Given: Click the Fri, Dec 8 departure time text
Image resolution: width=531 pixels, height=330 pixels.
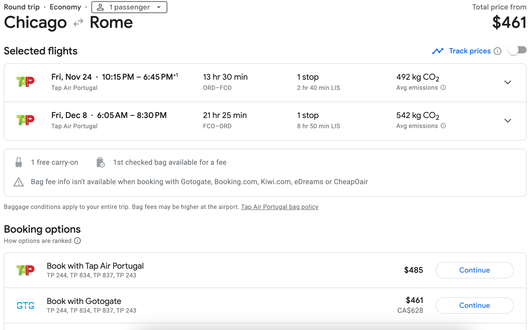Looking at the screenshot, I should (x=109, y=115).
